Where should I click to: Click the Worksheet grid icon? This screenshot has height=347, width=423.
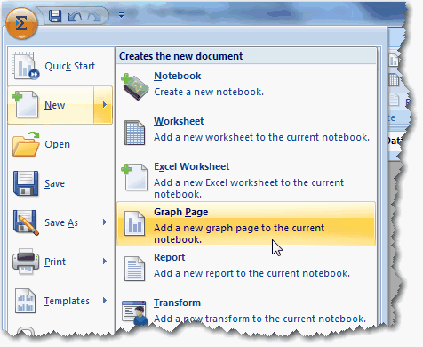pyautogui.click(x=135, y=133)
